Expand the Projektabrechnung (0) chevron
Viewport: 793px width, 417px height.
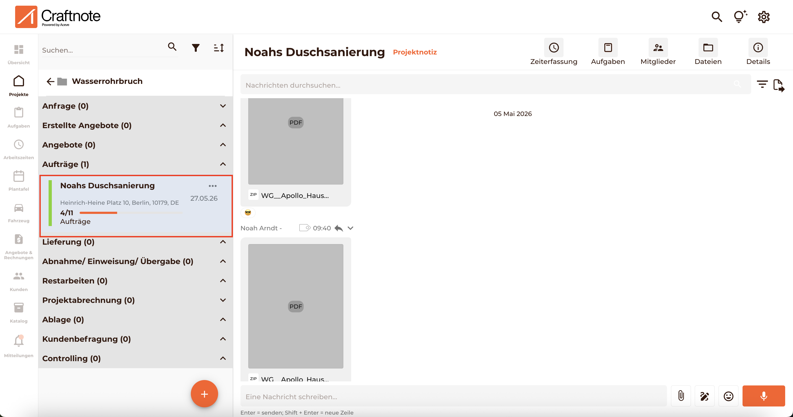point(223,300)
